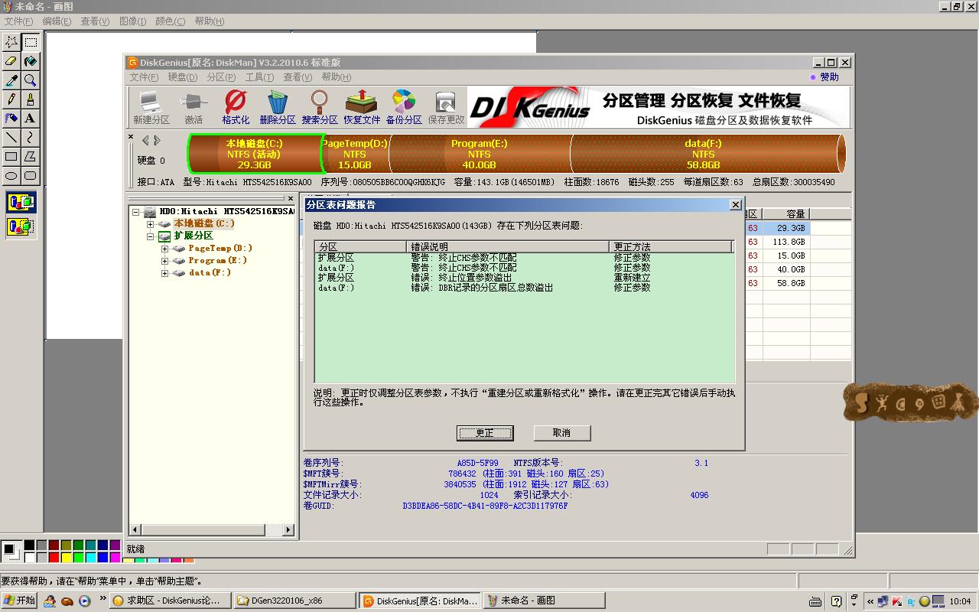Click the 恢复文件 toolbar icon
This screenshot has height=612, width=979.
362,107
